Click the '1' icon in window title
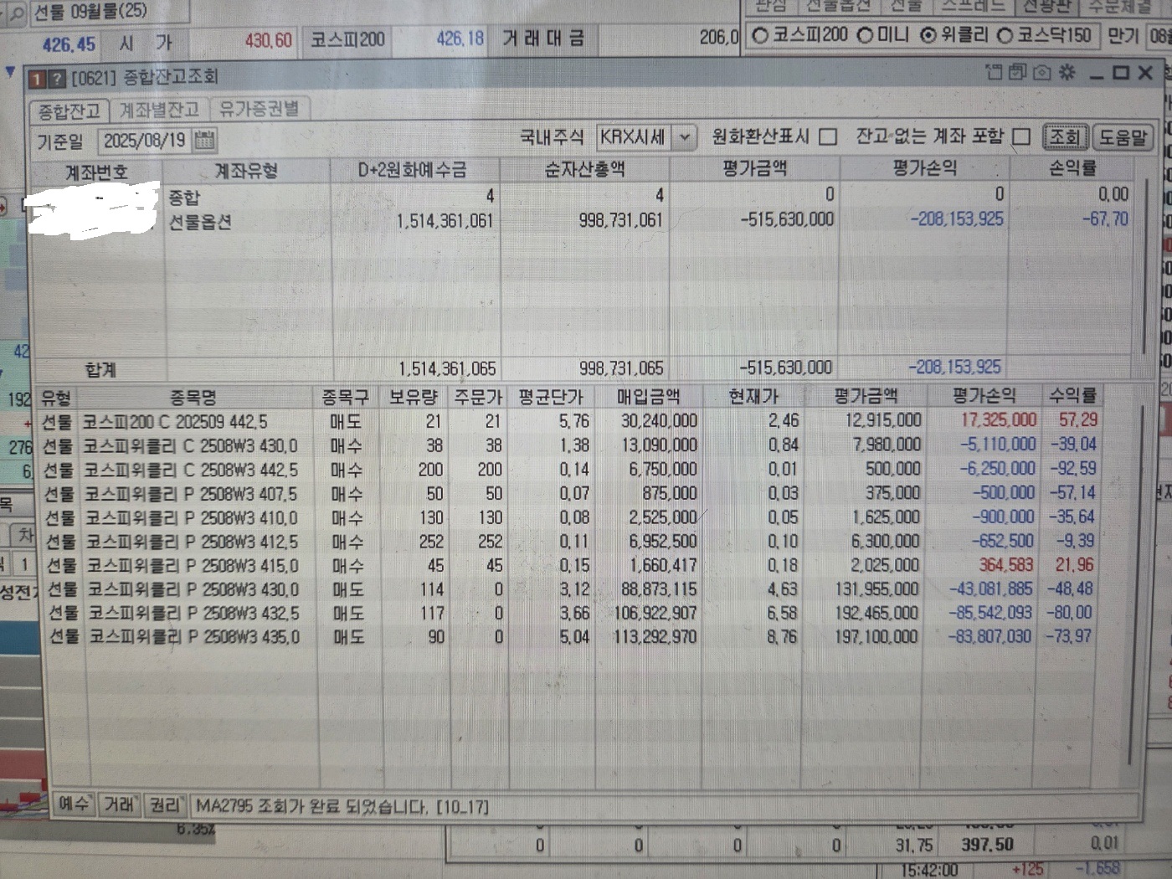 point(37,80)
